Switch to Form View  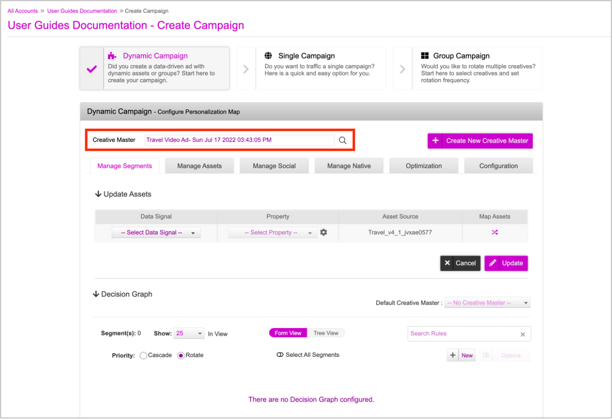click(x=288, y=333)
